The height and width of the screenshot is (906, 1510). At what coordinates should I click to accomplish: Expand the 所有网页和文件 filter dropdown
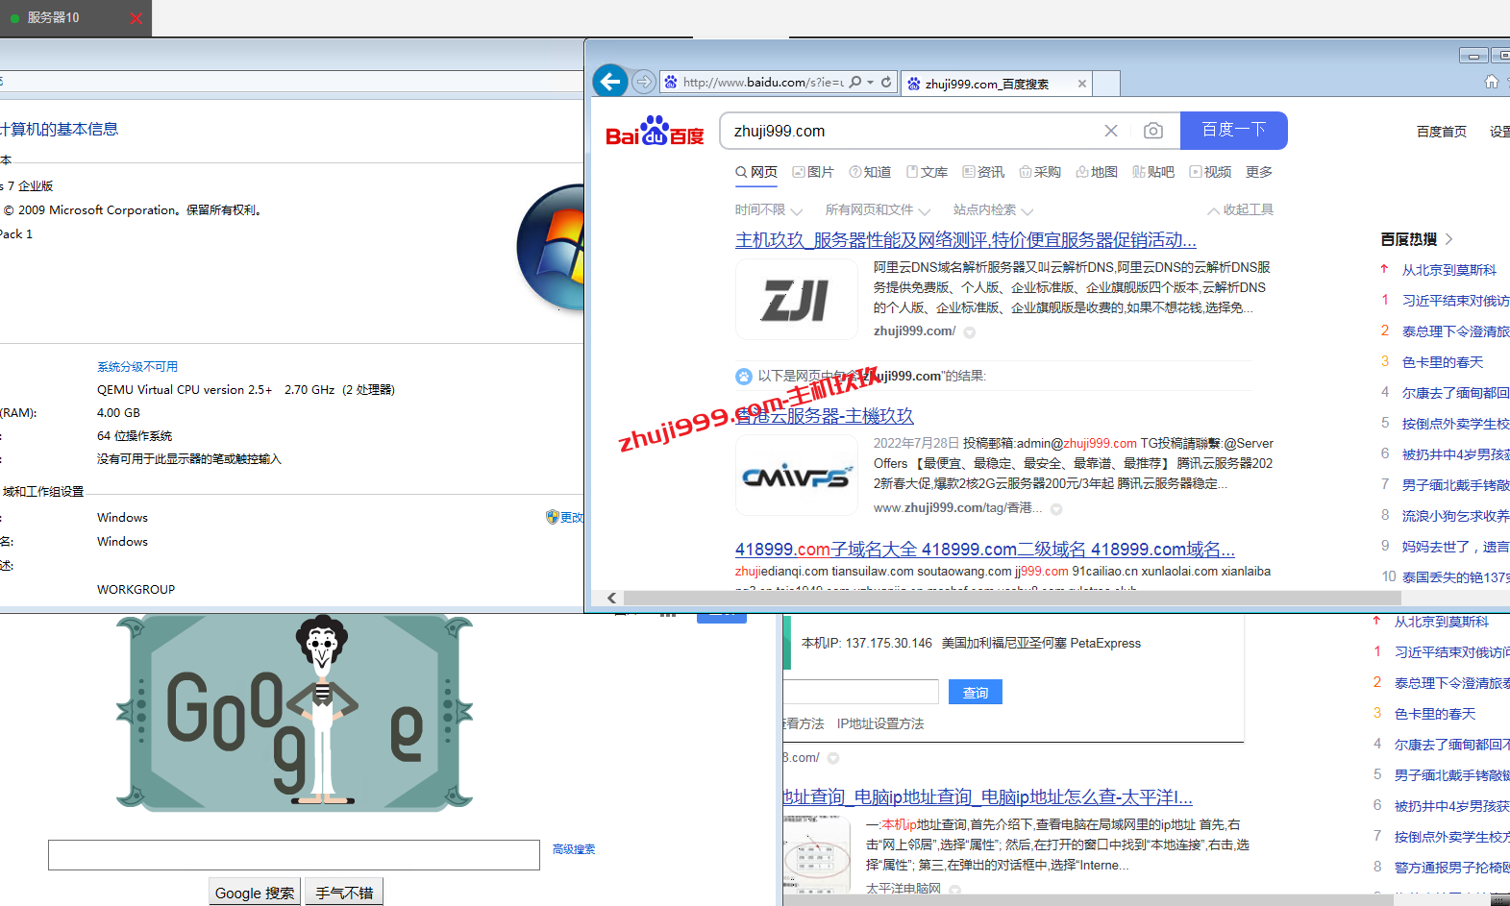pyautogui.click(x=878, y=209)
